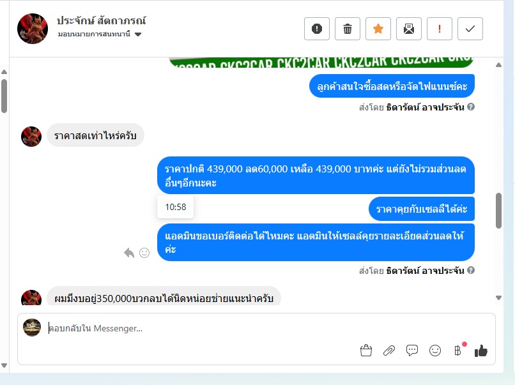Viewport: 515px width, 385px height.
Task: Open emoji picker in the composer
Action: click(x=435, y=351)
